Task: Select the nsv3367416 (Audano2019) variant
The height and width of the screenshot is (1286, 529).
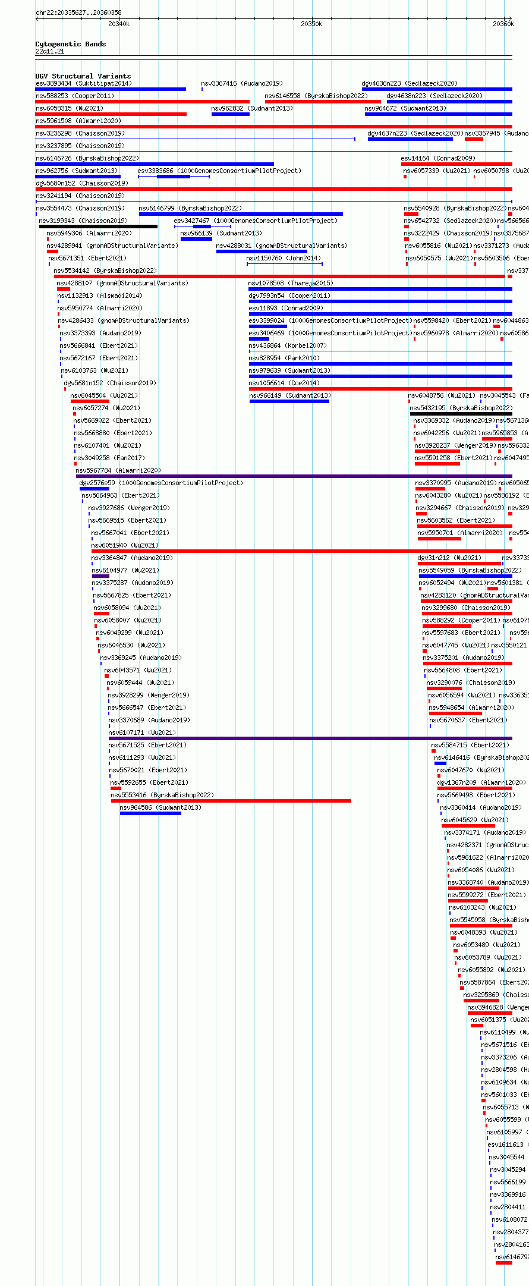Action: tap(242, 83)
